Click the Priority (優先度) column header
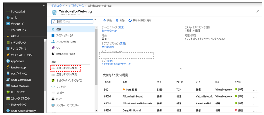264x115 pixels. pos(108,82)
